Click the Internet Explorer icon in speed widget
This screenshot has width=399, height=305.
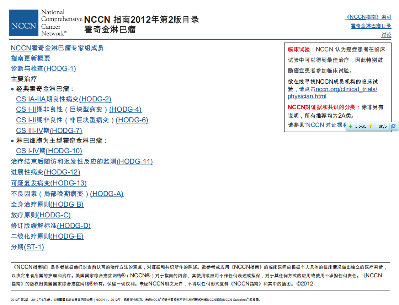pyautogui.click(x=393, y=126)
